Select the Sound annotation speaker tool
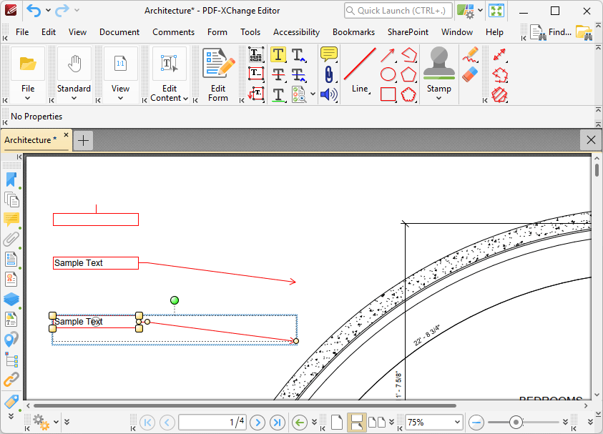The width and height of the screenshot is (603, 434). pos(328,94)
